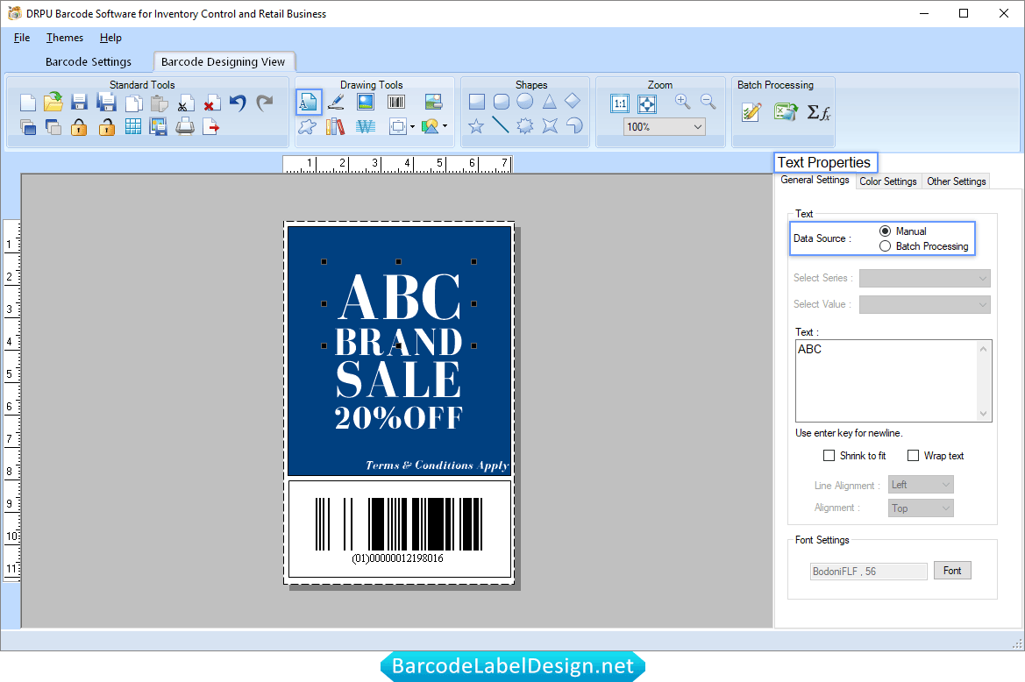
Task: Expand arrow beside the frame drawing tool
Action: pyautogui.click(x=412, y=127)
